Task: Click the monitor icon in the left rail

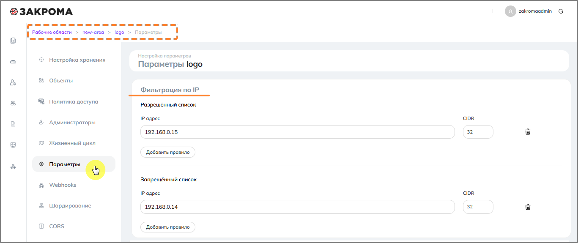Action: (13, 145)
